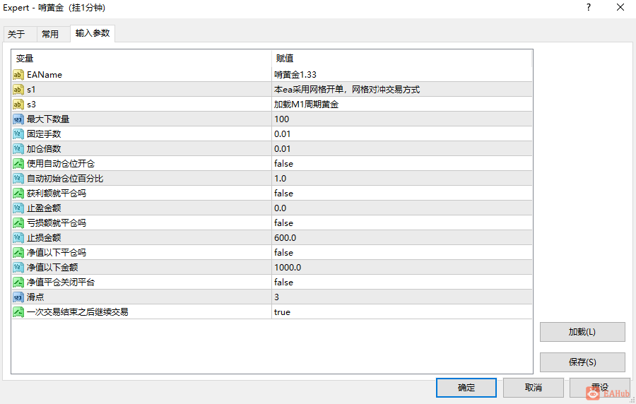Click the double icon next to 止损金额

(x=18, y=238)
